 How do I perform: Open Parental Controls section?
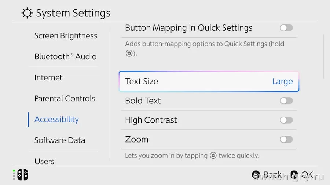click(65, 98)
